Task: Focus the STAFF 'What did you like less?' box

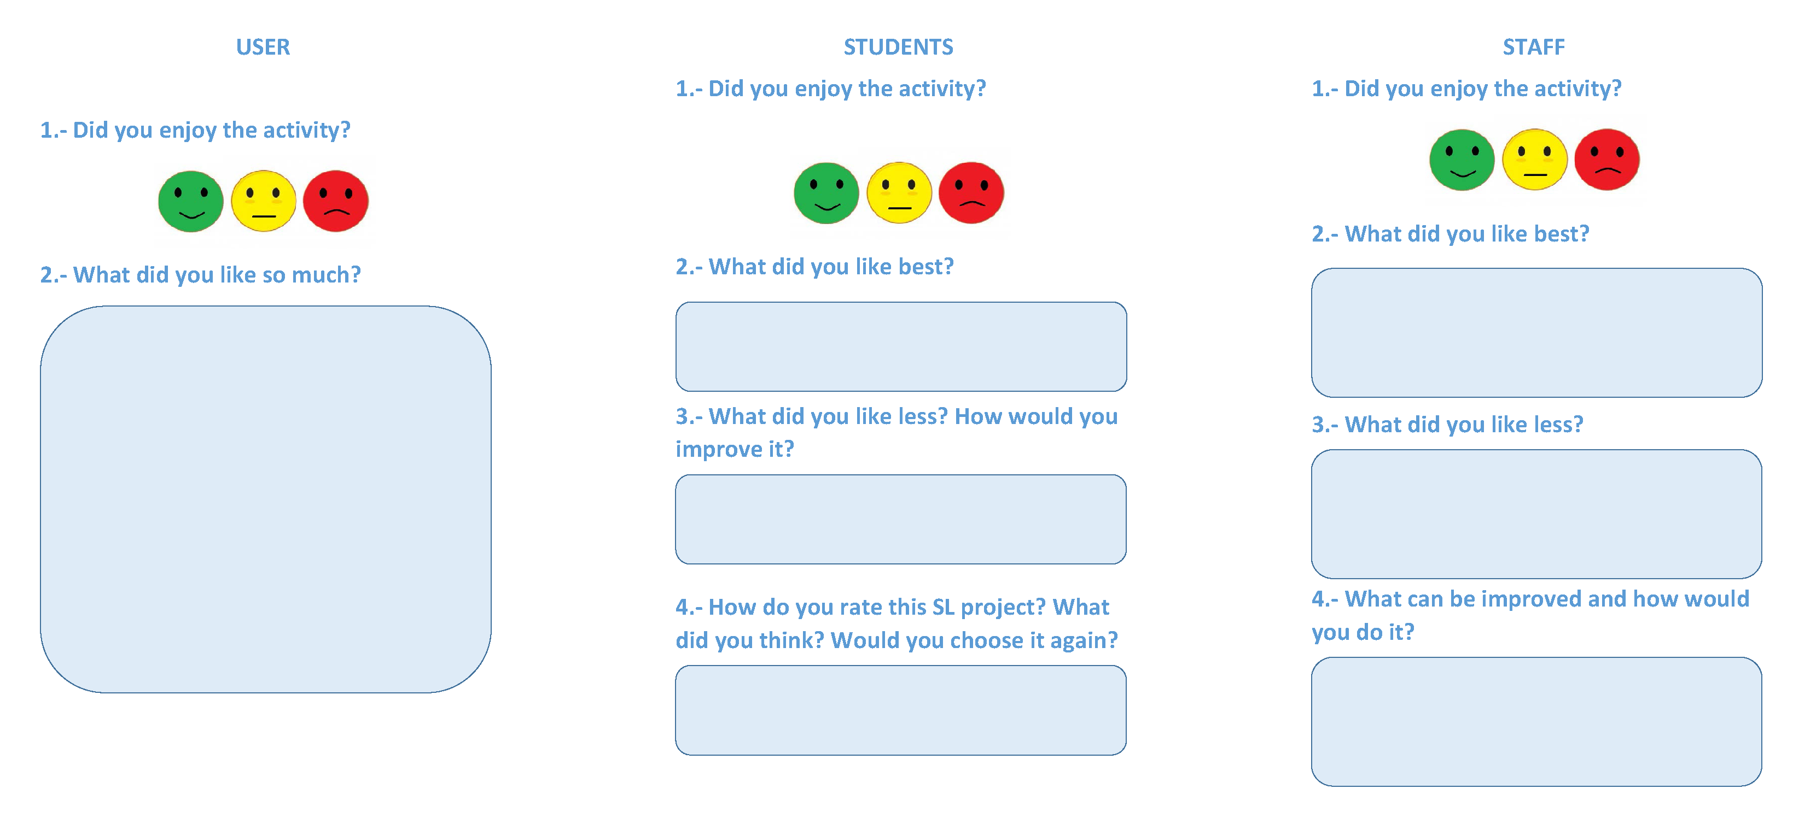Action: tap(1536, 514)
